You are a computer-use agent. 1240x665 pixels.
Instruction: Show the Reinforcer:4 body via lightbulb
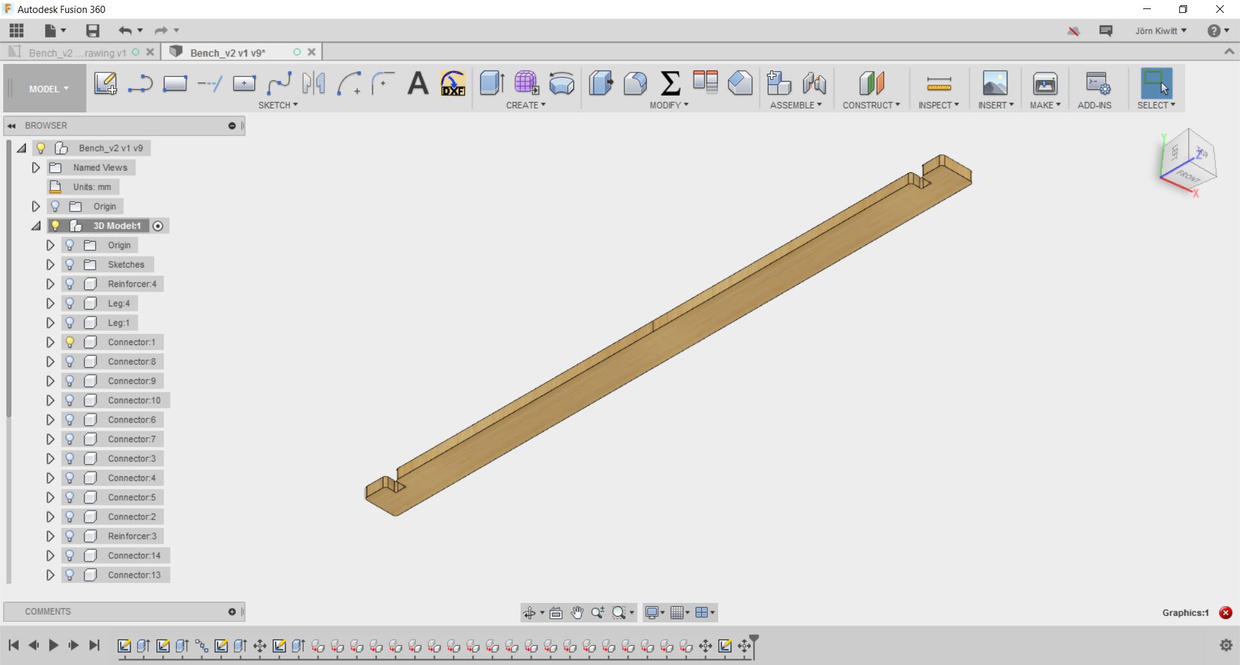tap(70, 284)
